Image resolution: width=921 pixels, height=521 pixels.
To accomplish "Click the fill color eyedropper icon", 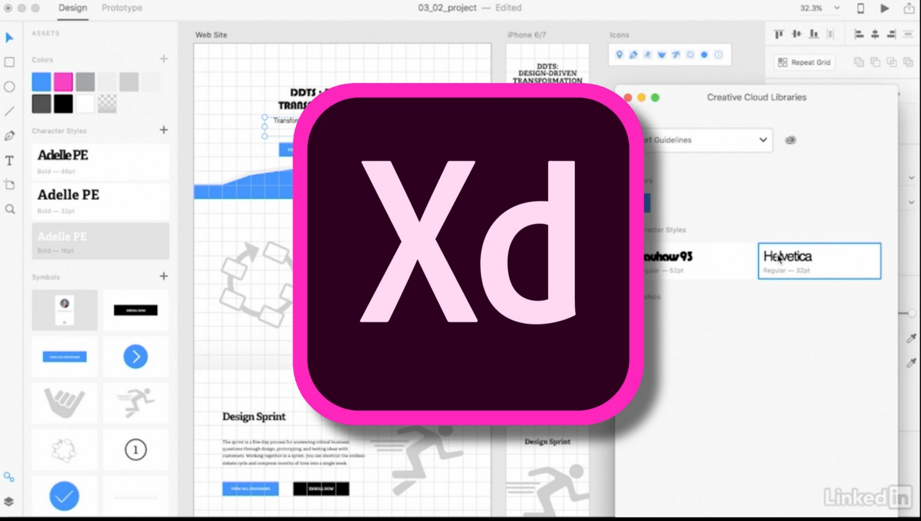I will click(912, 338).
